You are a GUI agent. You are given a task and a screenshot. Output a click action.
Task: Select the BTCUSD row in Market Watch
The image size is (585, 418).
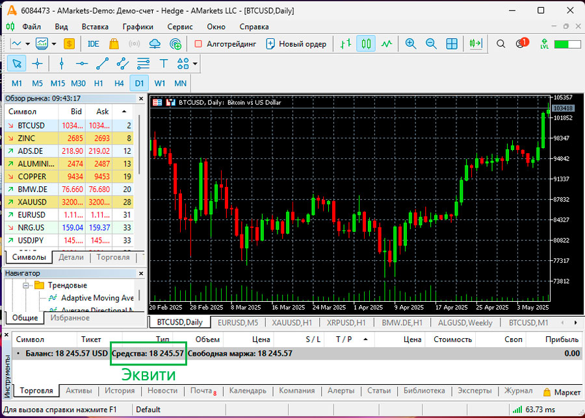(x=69, y=125)
